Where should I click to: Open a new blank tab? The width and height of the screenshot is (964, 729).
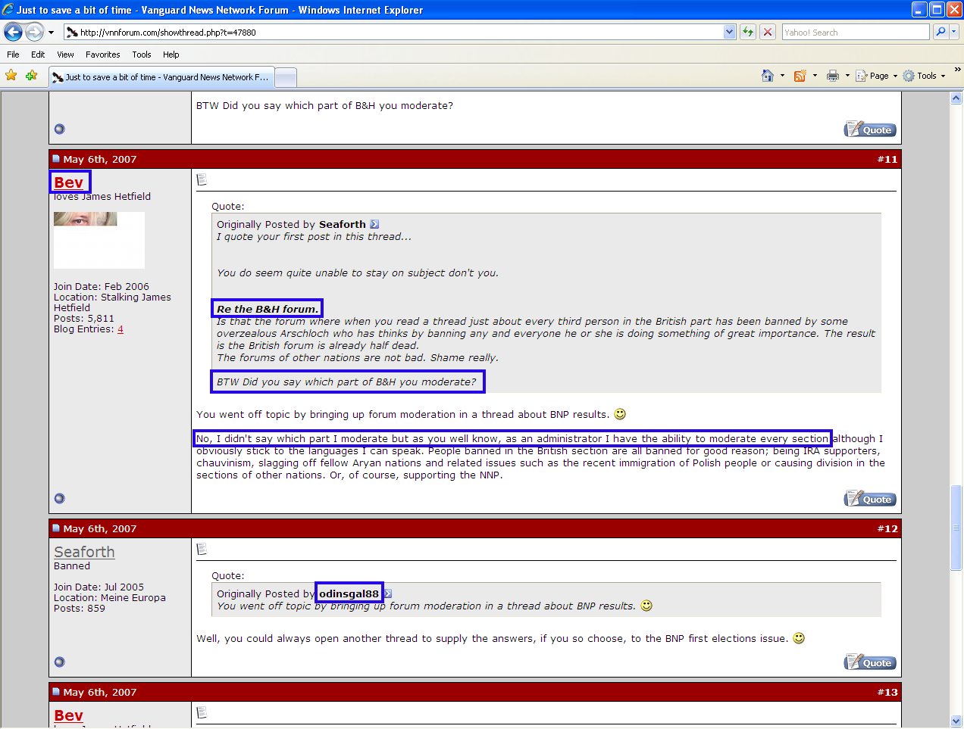(285, 78)
